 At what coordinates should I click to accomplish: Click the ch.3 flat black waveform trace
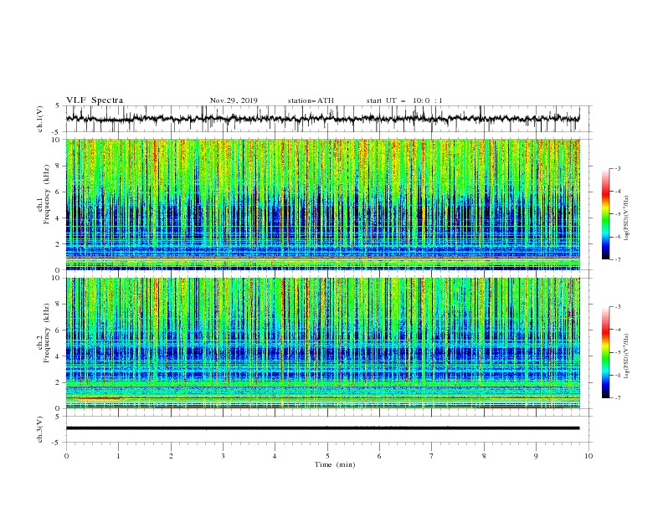coord(322,428)
